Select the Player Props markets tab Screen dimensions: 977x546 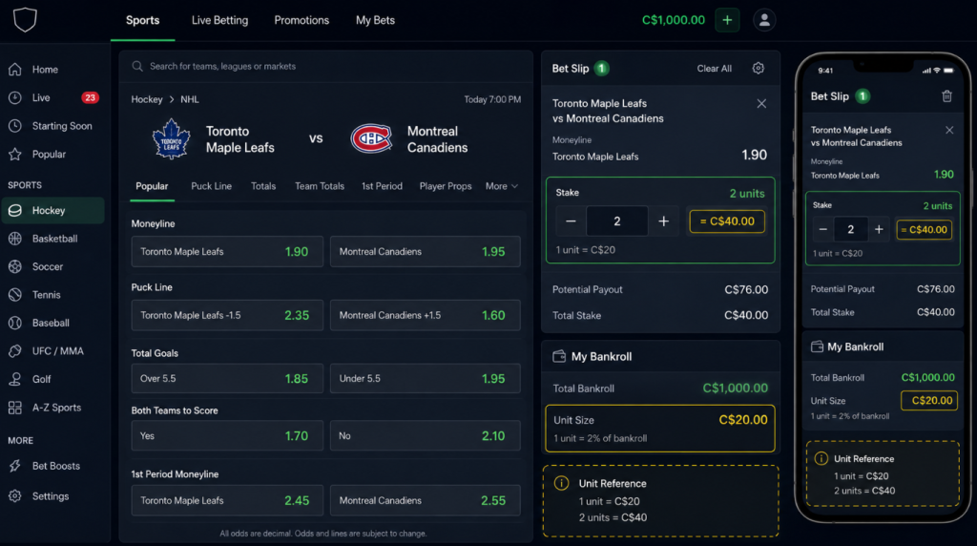pos(446,186)
